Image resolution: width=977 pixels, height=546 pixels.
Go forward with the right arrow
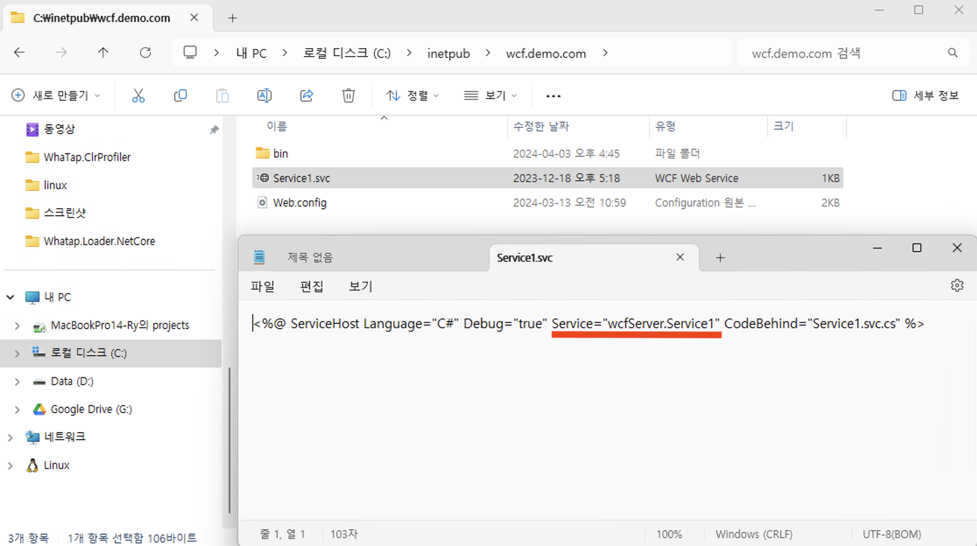61,53
